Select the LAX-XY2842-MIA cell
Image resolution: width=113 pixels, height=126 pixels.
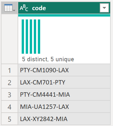click(x=64, y=119)
